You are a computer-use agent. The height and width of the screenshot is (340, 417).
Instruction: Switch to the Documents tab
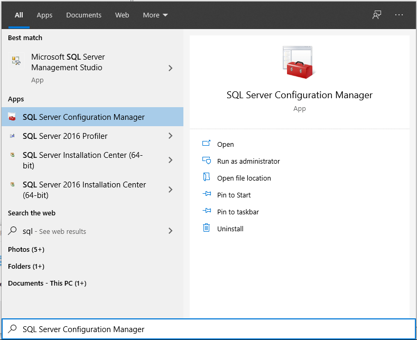pyautogui.click(x=84, y=15)
